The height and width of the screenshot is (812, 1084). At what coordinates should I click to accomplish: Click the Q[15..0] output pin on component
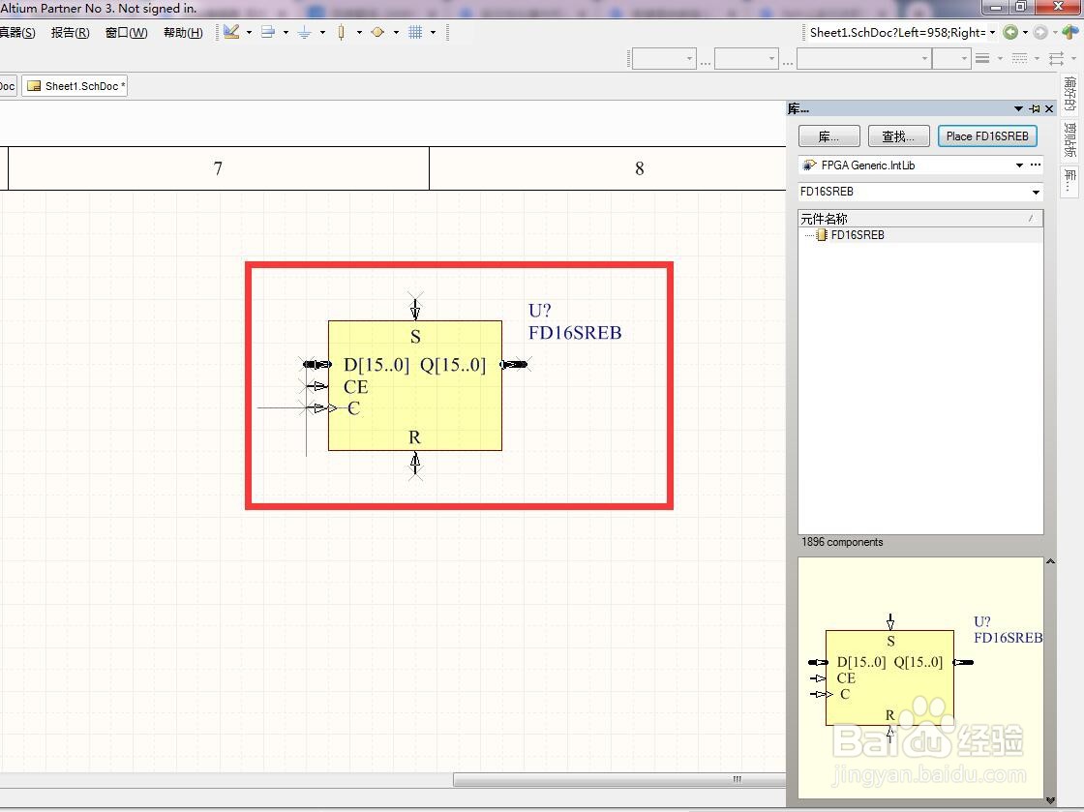(515, 364)
